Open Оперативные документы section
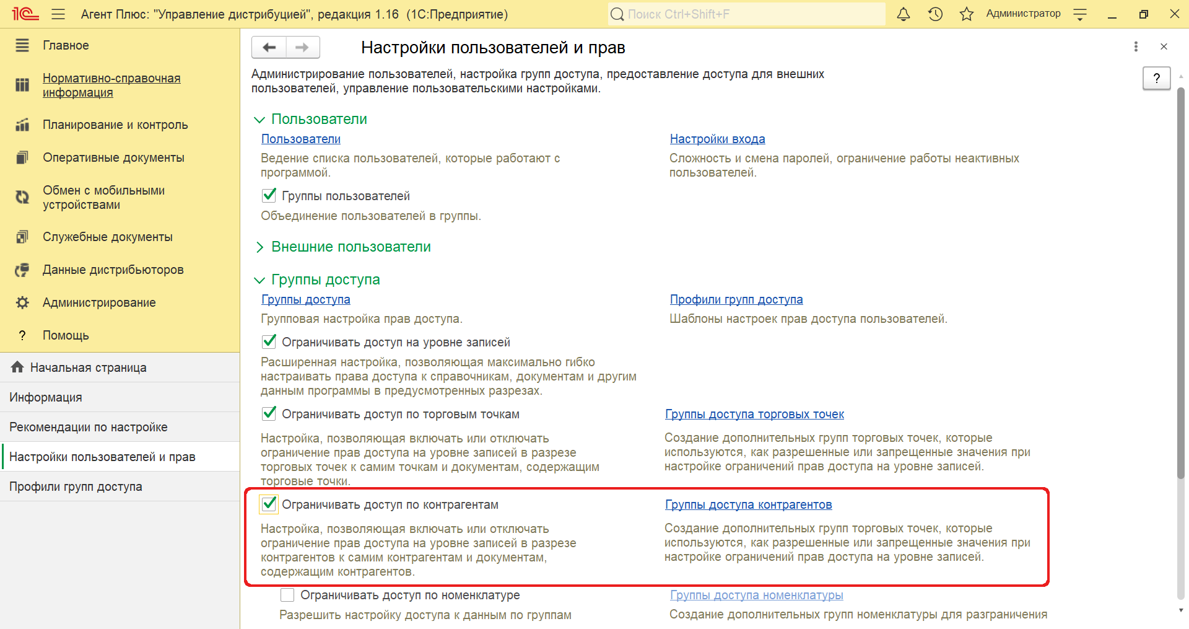 (x=113, y=157)
